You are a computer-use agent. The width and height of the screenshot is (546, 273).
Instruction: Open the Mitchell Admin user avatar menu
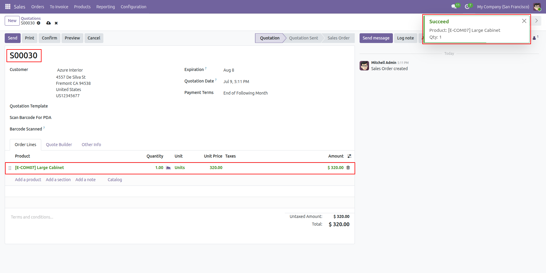click(537, 6)
